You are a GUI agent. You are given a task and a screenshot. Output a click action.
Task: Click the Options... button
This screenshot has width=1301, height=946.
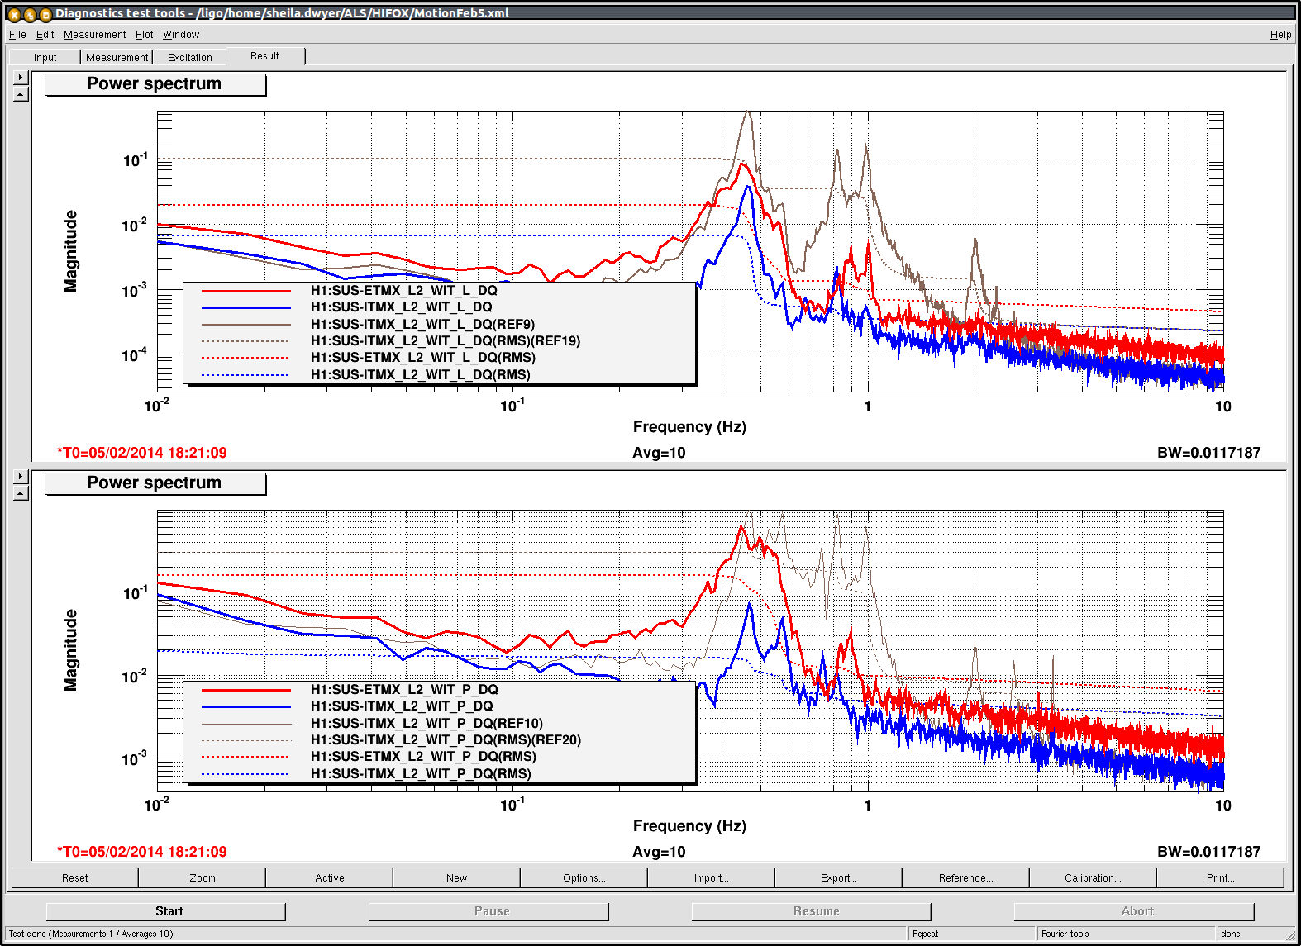584,877
